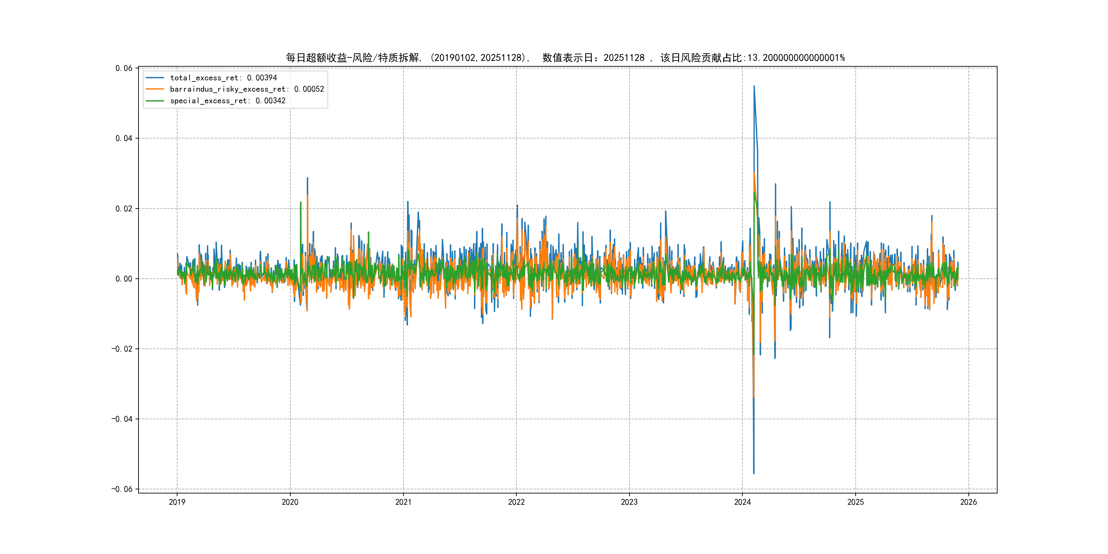Click the tallest blue spike peak in 2024
The width and height of the screenshot is (1108, 554).
pos(754,87)
